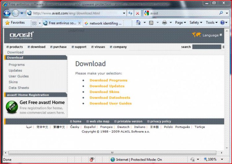Open the Favorites star button
This screenshot has width=232, height=164.
[15, 23]
